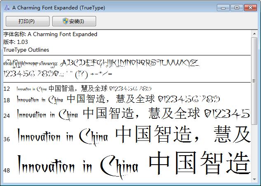Click the 打印(P) print button
Screen dimensions: 261x186
[x=28, y=21]
